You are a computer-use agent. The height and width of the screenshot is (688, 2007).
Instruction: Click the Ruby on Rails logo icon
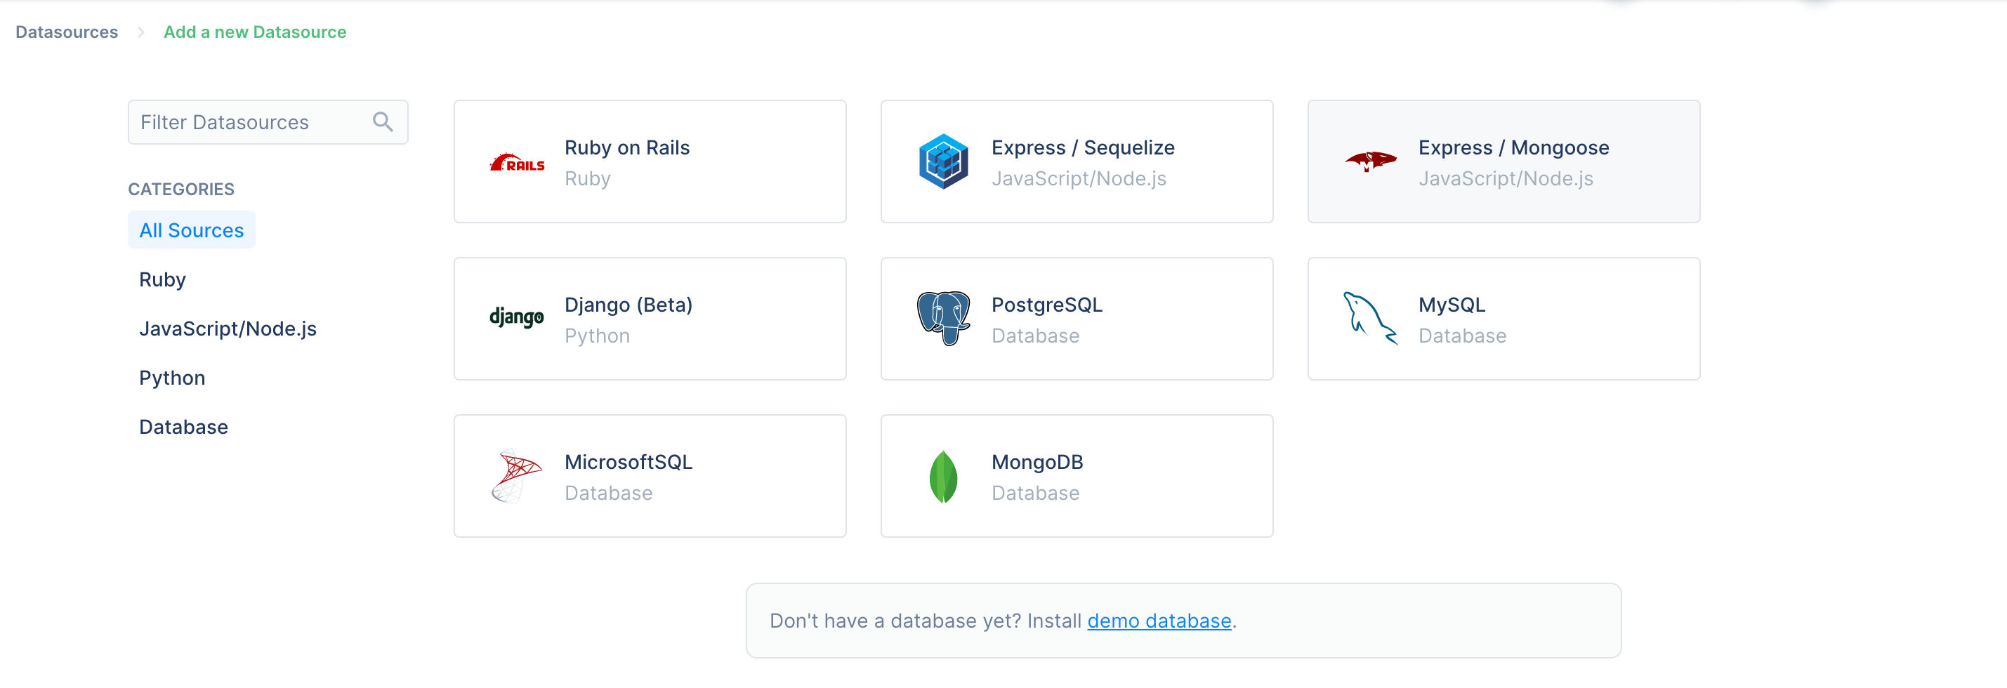517,162
